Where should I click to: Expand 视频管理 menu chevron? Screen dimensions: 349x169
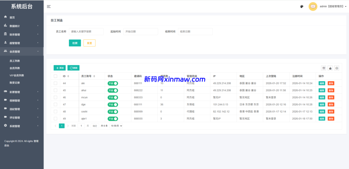(x=38, y=100)
